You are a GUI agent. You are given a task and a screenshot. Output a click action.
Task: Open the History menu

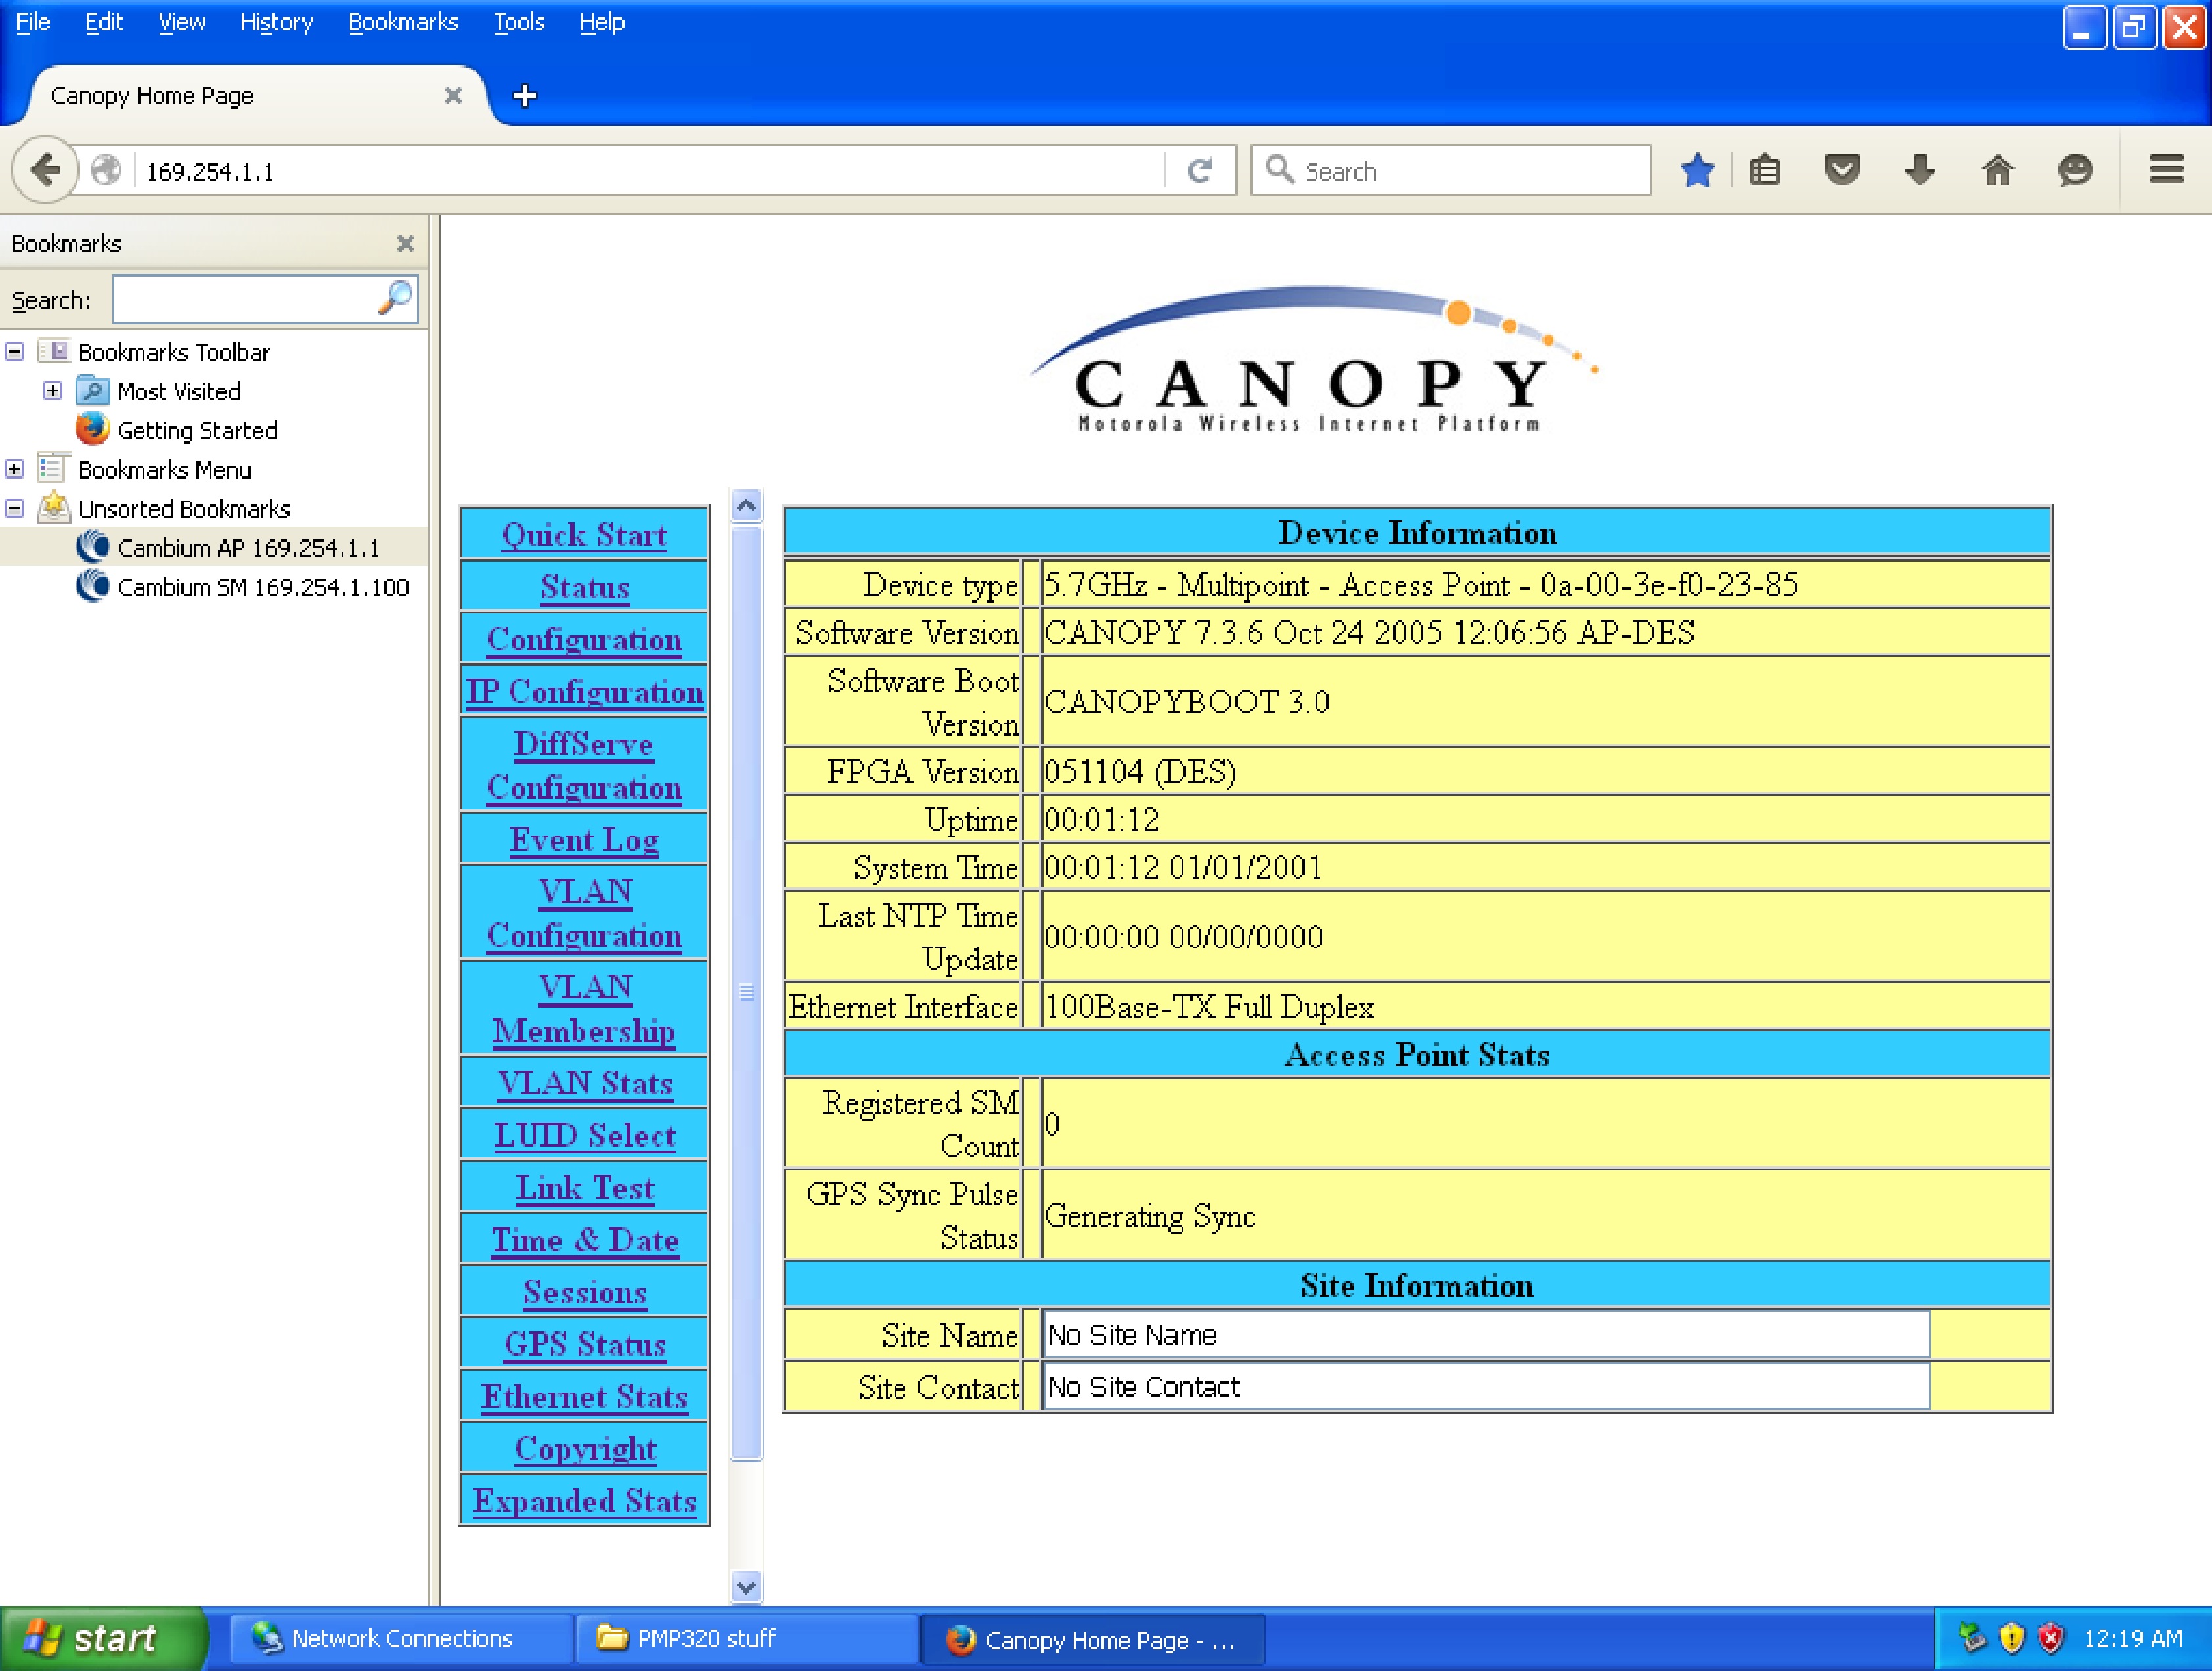point(276,22)
